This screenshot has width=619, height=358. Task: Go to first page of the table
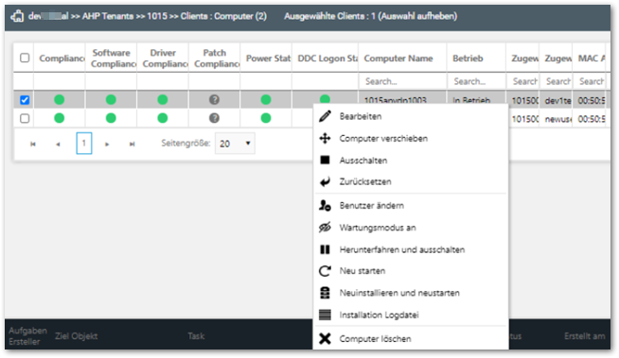pyautogui.click(x=33, y=145)
